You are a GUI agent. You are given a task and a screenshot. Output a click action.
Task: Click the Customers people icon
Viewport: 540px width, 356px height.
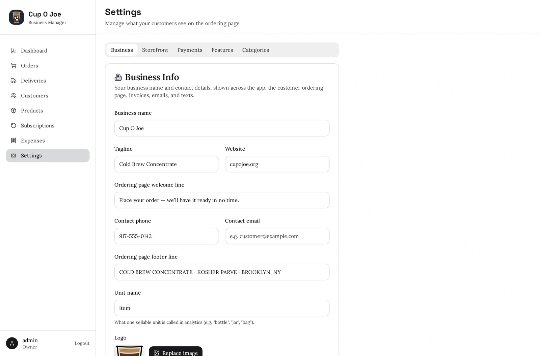click(x=13, y=96)
